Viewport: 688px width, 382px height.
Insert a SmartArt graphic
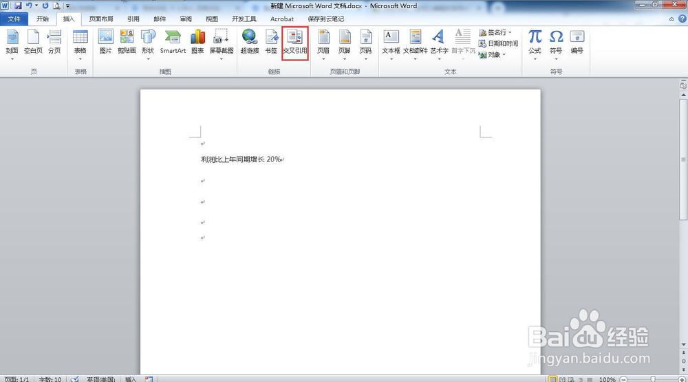click(x=173, y=42)
